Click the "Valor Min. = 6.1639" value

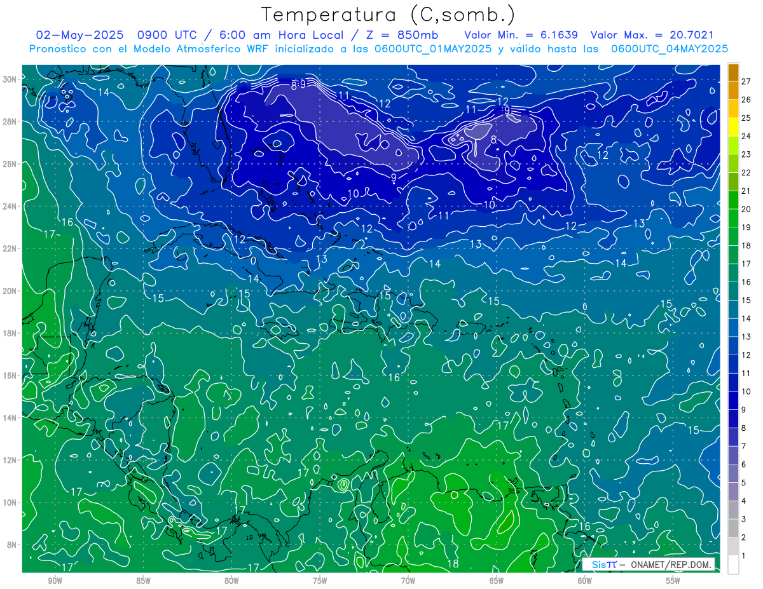click(521, 34)
